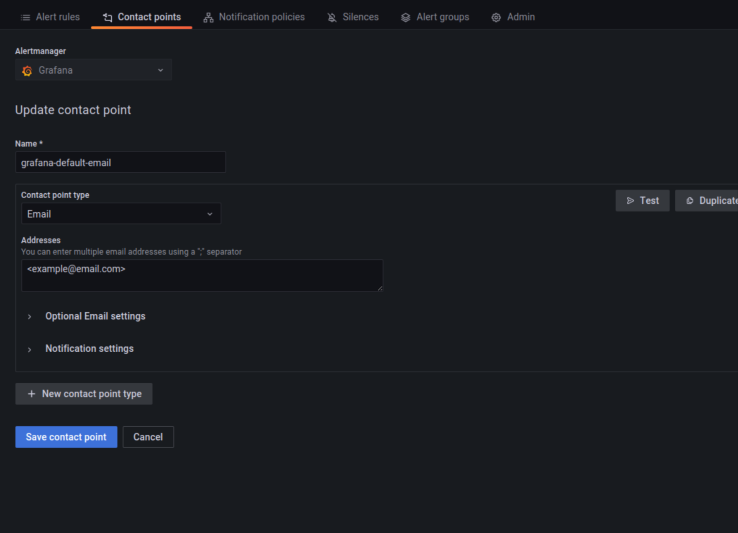Open the Alertmanager Grafana dropdown
This screenshot has height=533, width=738.
[x=94, y=70]
